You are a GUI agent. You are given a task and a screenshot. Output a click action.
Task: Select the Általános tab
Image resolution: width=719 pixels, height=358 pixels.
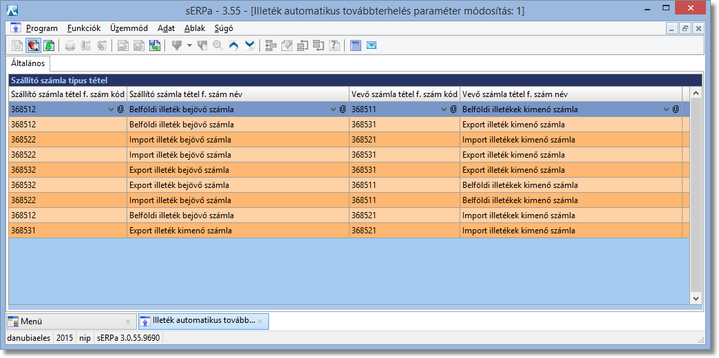click(x=28, y=63)
